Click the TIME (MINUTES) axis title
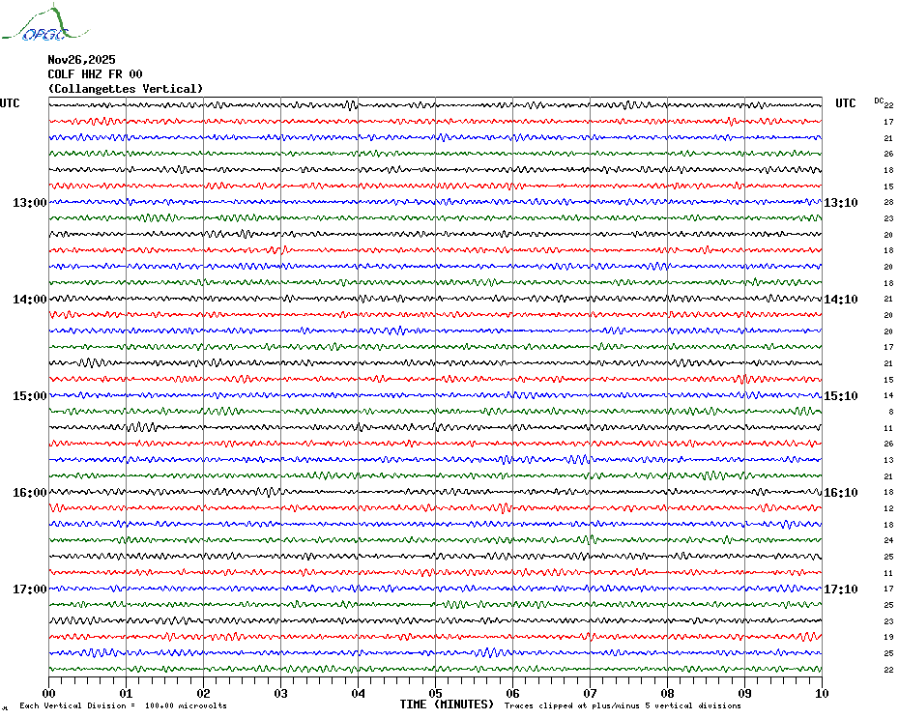 click(447, 705)
